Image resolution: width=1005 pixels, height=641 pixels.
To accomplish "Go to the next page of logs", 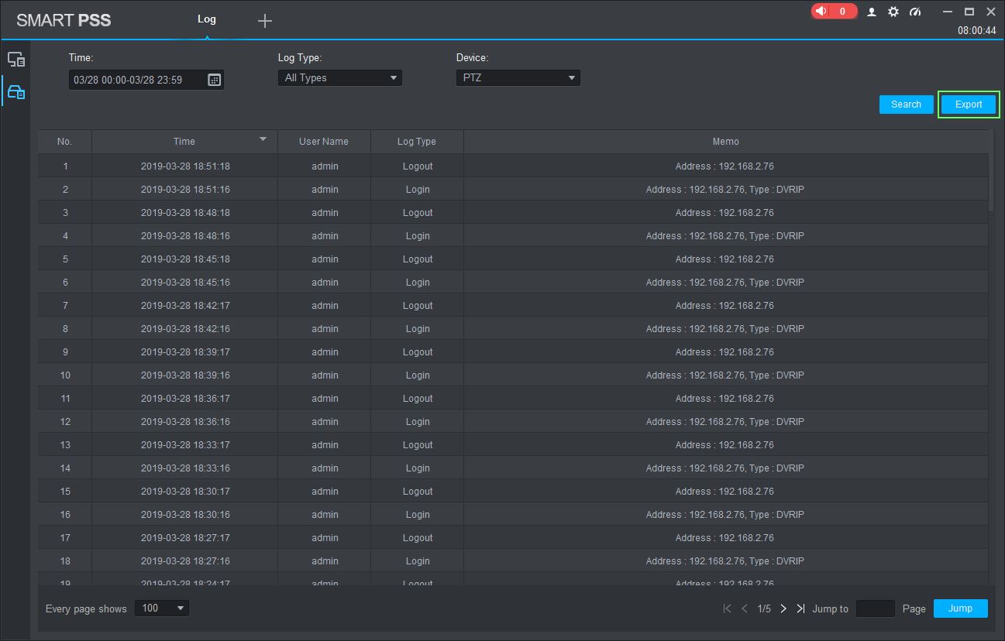I will 783,608.
